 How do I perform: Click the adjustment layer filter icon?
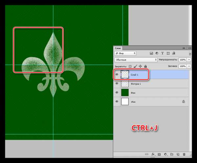coord(157,53)
